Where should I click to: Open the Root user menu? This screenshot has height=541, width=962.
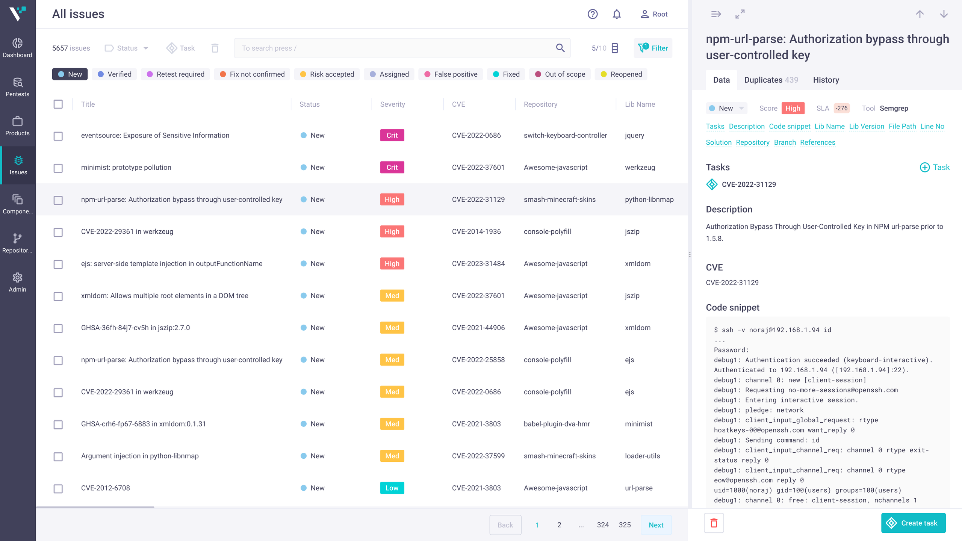(654, 14)
